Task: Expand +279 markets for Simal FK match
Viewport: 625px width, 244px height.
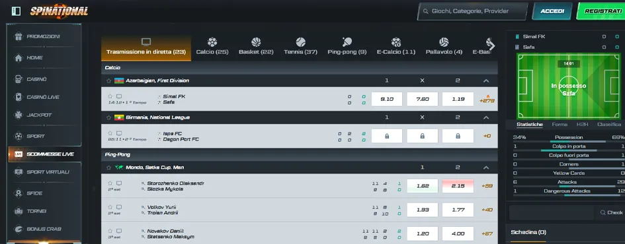Action: click(487, 100)
